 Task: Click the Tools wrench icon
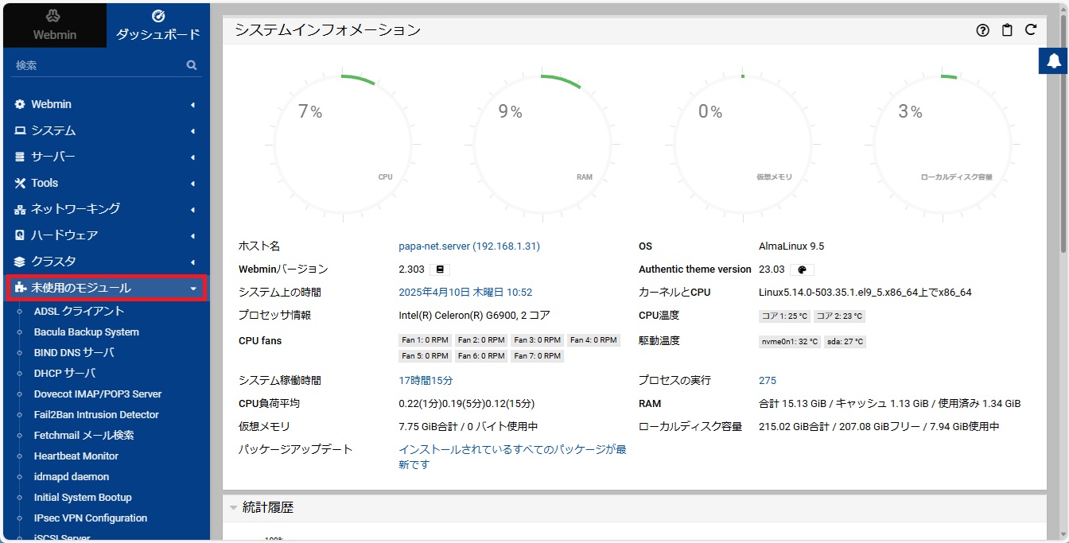[20, 183]
